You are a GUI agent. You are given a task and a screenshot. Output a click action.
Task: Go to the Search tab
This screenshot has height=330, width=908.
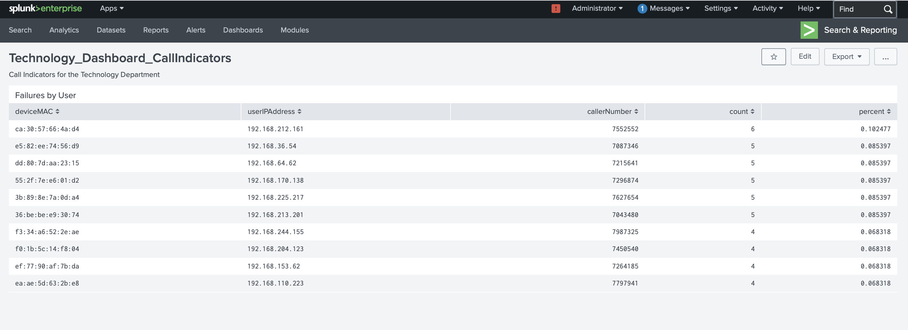pyautogui.click(x=20, y=30)
